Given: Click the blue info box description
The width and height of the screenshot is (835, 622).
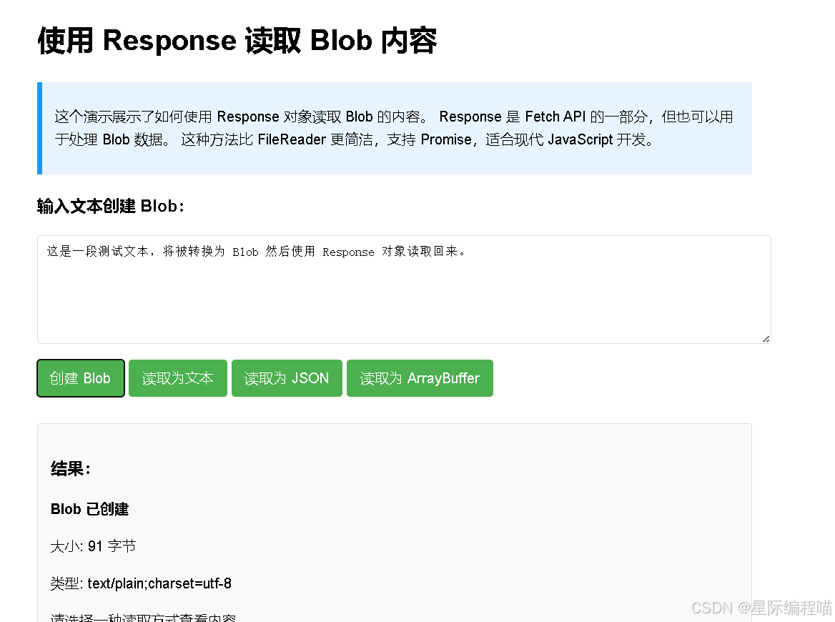Looking at the screenshot, I should click(392, 128).
